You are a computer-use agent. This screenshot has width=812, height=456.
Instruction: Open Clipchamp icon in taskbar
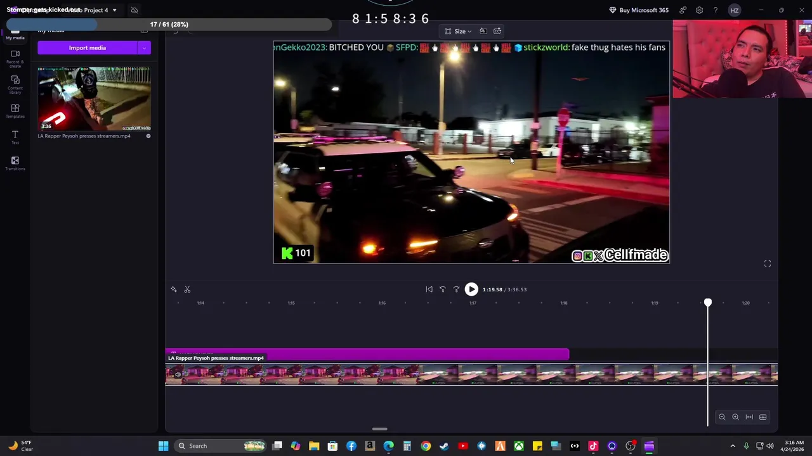(x=649, y=446)
